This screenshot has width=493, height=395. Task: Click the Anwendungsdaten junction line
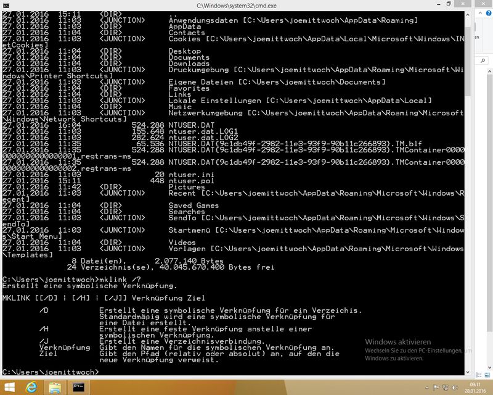[210, 20]
